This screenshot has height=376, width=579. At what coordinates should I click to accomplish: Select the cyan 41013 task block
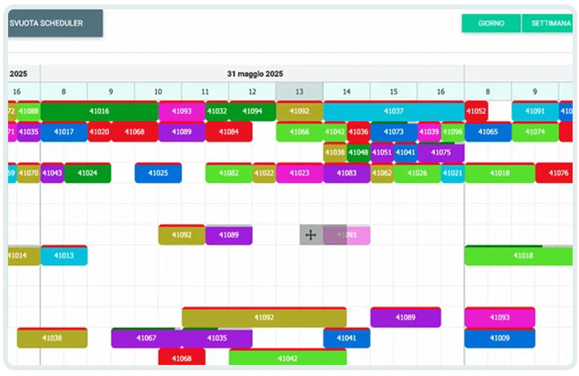pos(64,256)
